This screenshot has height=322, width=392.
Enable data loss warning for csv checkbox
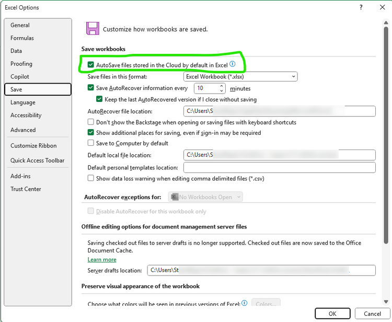[90, 178]
